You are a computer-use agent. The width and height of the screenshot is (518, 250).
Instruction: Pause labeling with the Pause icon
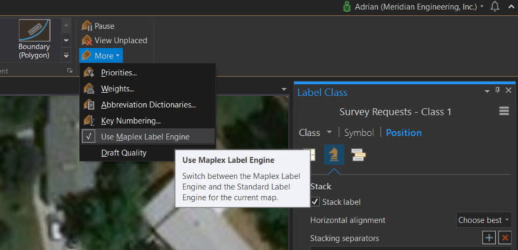tap(87, 26)
